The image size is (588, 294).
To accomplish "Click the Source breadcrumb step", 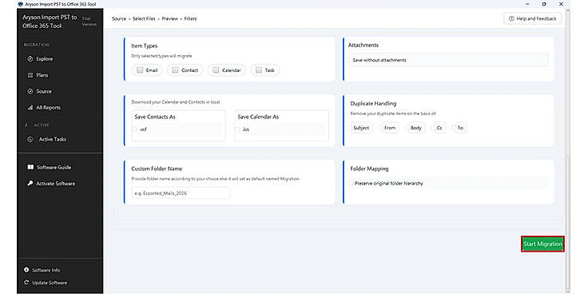I will (x=119, y=18).
